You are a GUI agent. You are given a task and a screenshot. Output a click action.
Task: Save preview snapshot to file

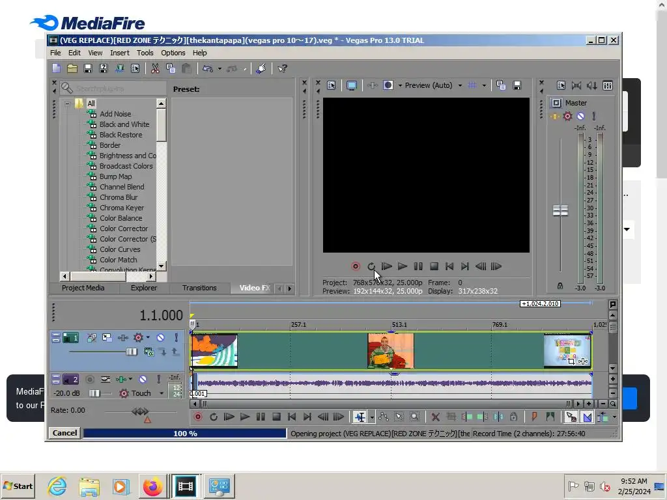pyautogui.click(x=517, y=85)
